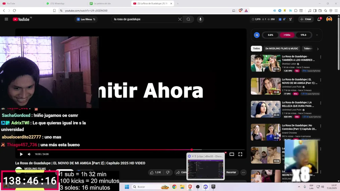This screenshot has height=191, width=340.
Task: Click the taskbar Buscar search field
Action: tap(151, 187)
